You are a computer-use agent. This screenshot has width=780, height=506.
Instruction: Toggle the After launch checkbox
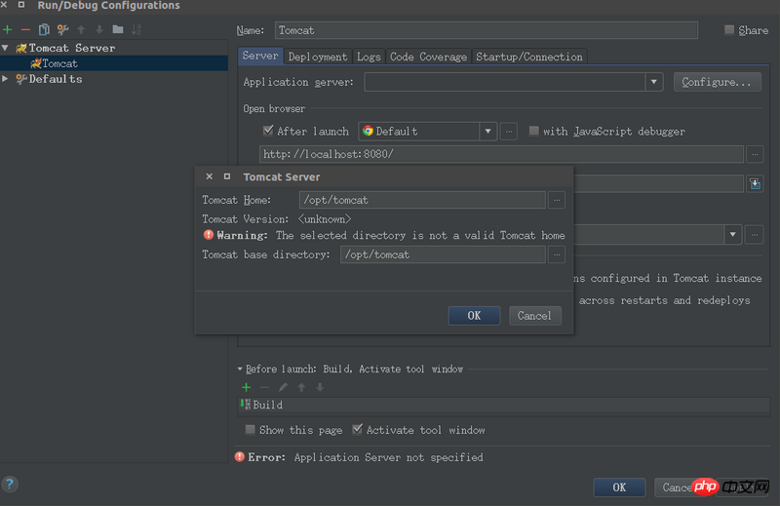click(x=268, y=131)
